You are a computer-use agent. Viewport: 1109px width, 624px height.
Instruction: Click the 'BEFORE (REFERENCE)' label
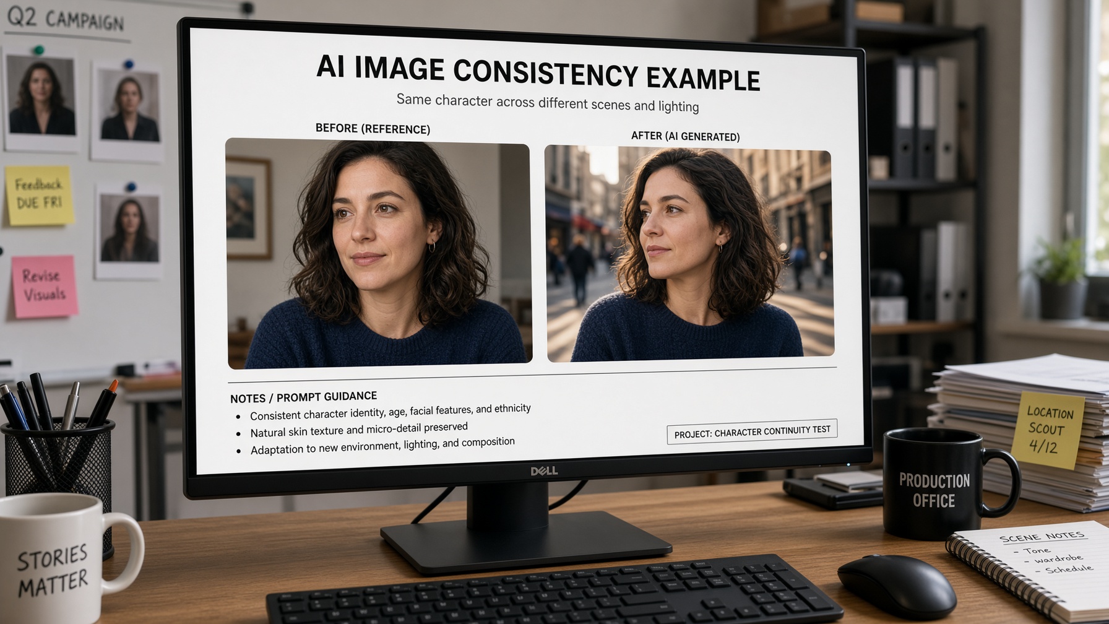point(373,128)
